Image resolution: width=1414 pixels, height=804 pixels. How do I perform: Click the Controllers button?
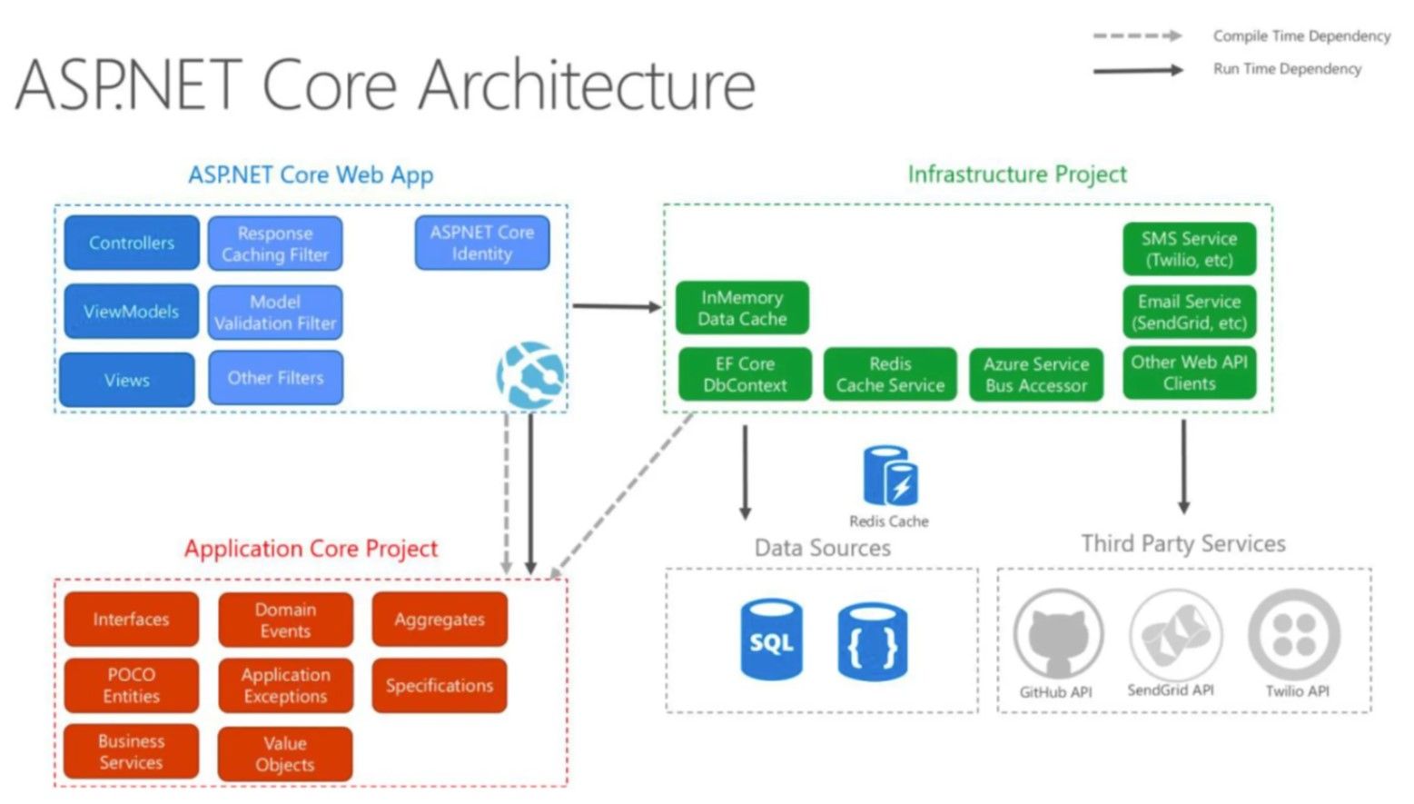click(x=131, y=243)
